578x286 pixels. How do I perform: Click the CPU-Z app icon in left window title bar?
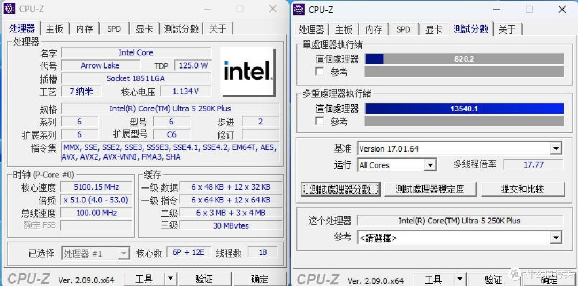(9, 9)
